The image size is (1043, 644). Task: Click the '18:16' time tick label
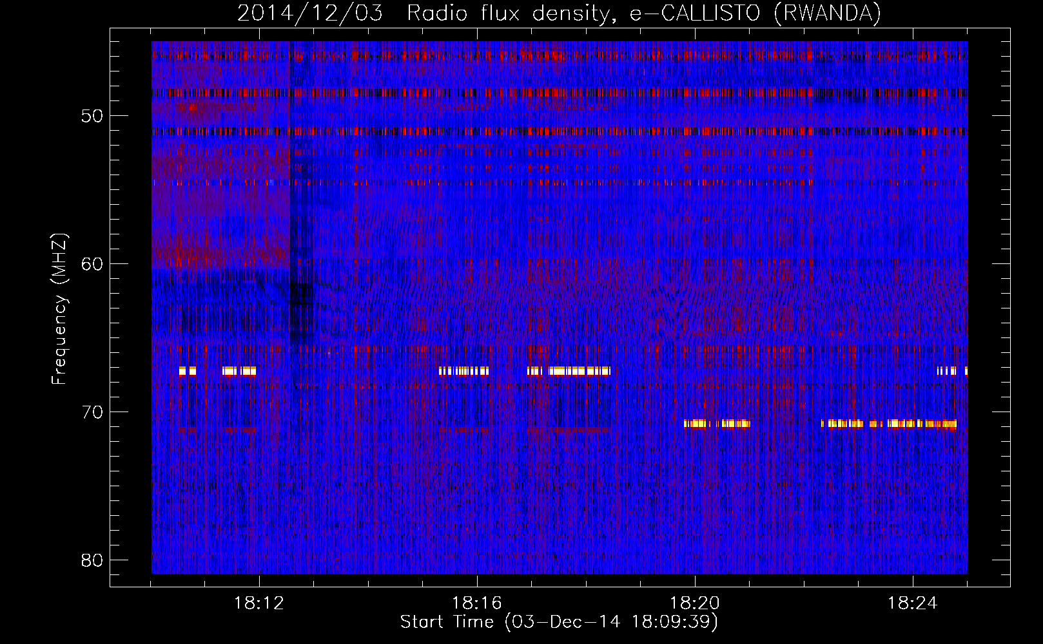coord(477,603)
